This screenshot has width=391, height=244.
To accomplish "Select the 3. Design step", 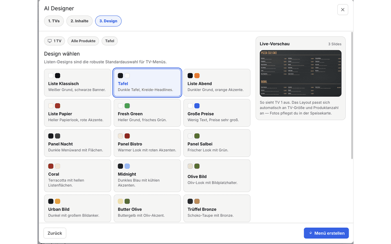I will 108,21.
